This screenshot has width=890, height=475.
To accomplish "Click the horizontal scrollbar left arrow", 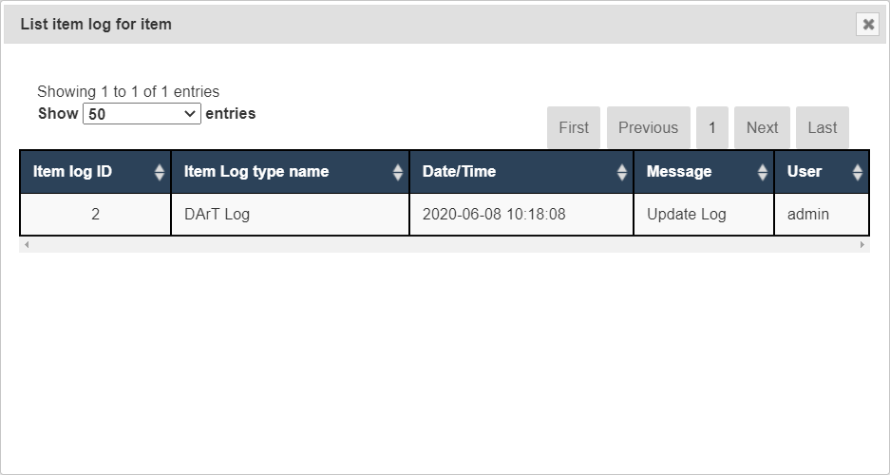I will 27,245.
